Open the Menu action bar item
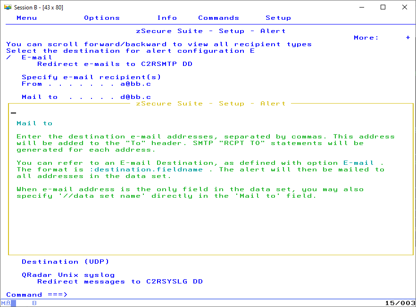416x307 pixels. (26, 18)
